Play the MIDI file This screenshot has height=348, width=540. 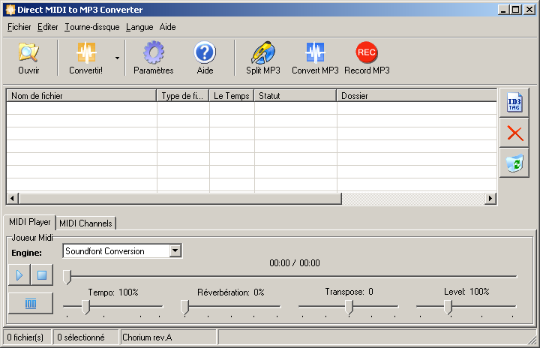[19, 275]
